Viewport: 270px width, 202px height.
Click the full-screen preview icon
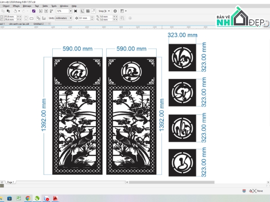75,10
